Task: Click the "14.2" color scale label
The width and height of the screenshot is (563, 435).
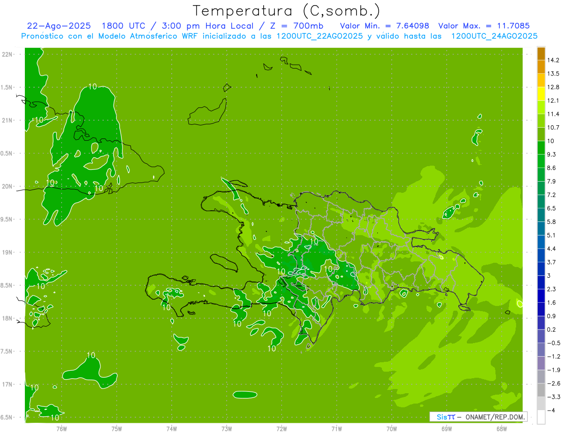Action: point(554,60)
